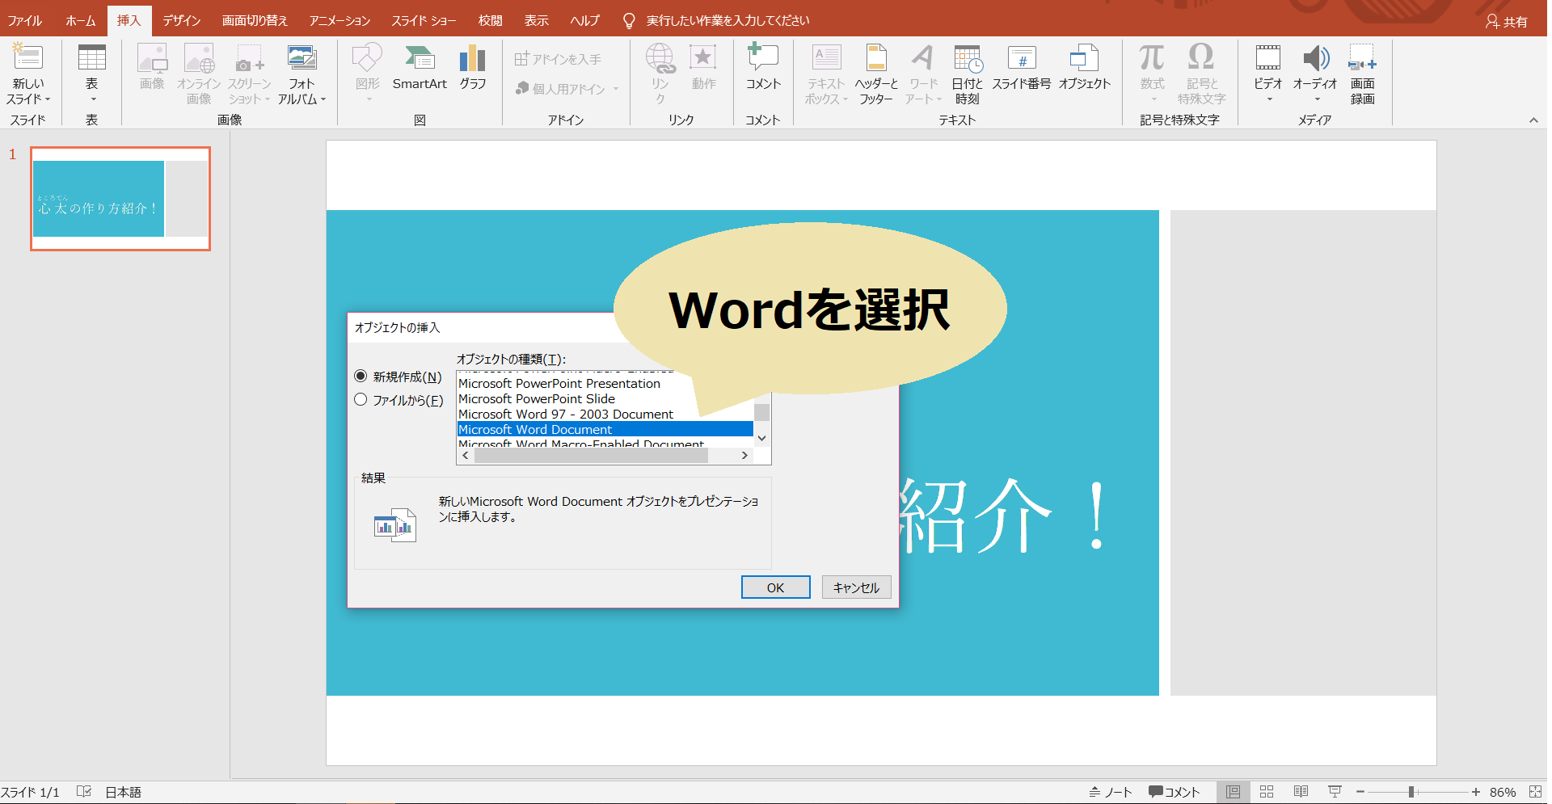Select the 新規作成 radio button

tap(361, 376)
